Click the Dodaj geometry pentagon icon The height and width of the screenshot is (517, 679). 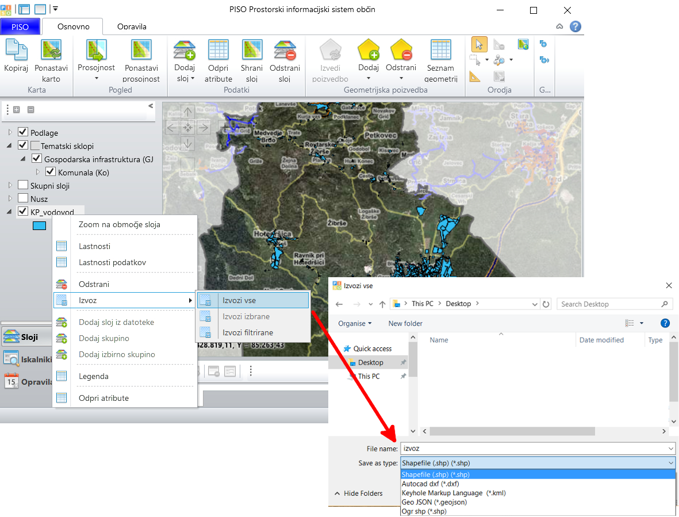click(368, 50)
